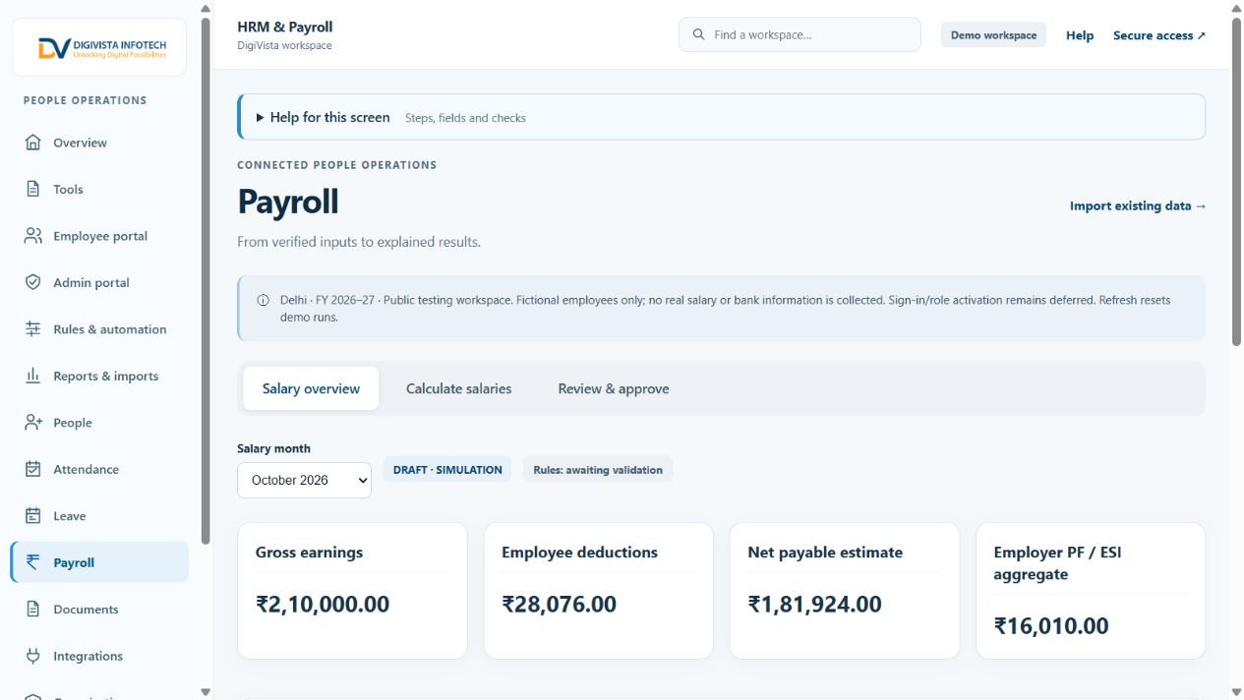This screenshot has width=1244, height=700.
Task: Click the Leave sidebar label
Action: tap(69, 516)
